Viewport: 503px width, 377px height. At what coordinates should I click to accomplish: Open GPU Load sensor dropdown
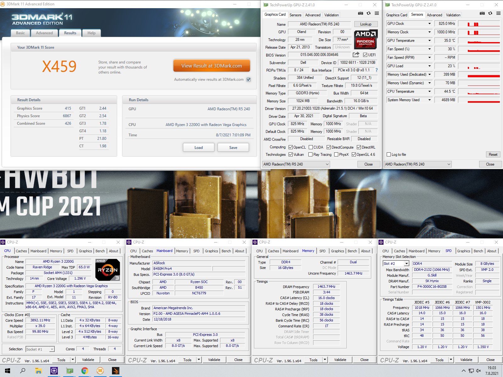point(429,66)
